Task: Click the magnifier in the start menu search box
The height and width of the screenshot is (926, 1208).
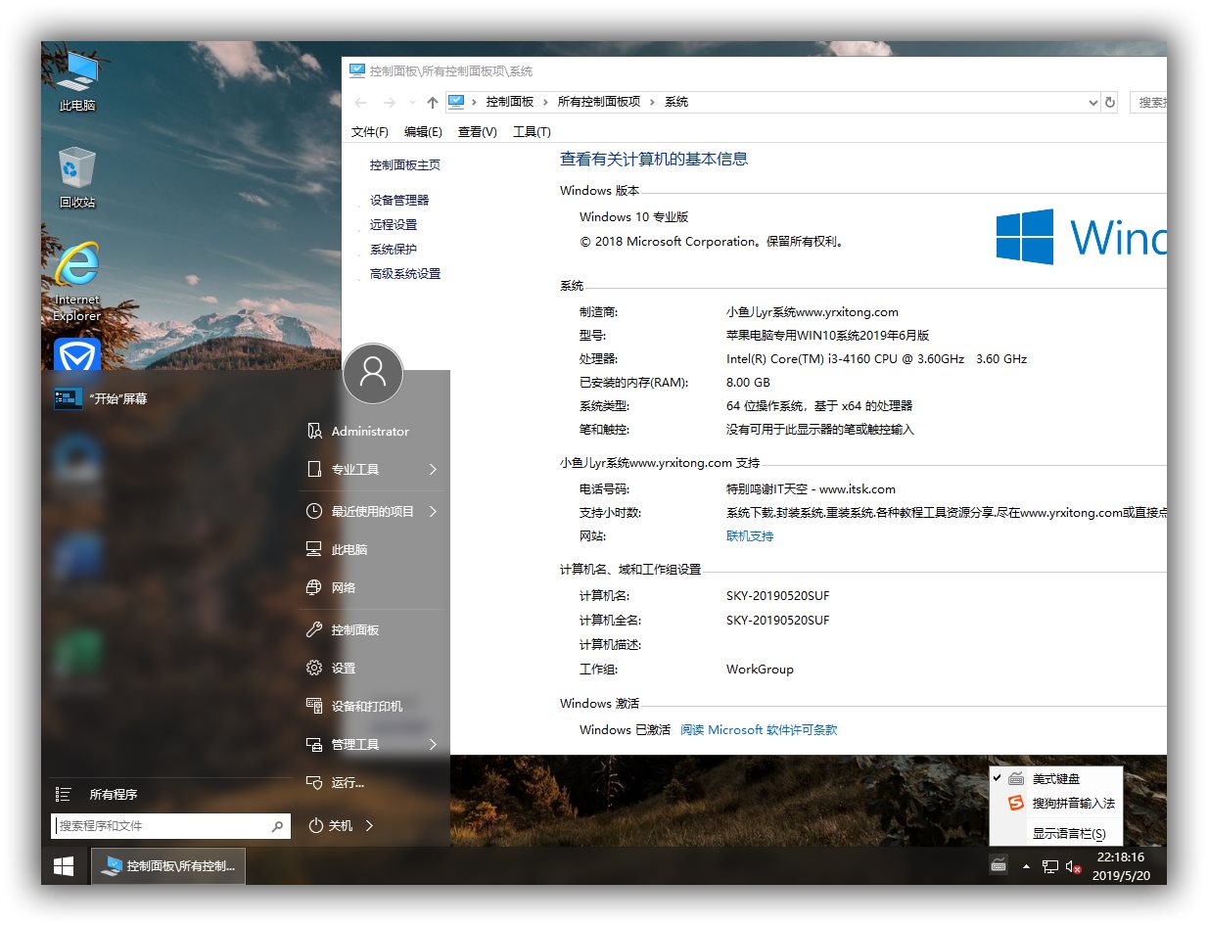Action: 278,826
